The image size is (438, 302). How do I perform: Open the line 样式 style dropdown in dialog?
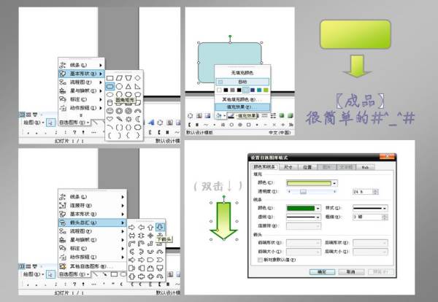370,208
